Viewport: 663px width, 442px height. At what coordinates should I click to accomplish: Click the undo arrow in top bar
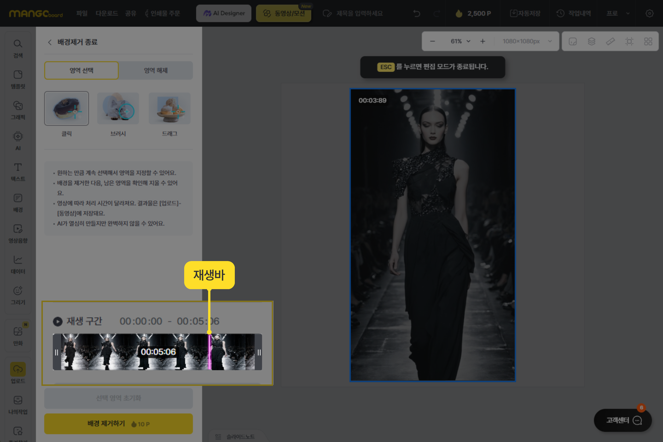[x=417, y=13]
